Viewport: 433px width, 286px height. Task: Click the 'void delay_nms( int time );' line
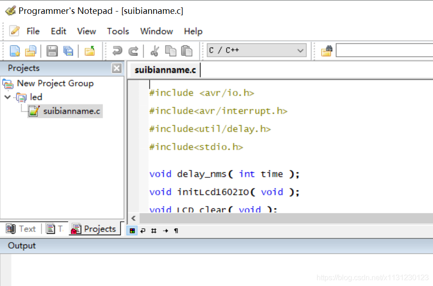(x=224, y=174)
